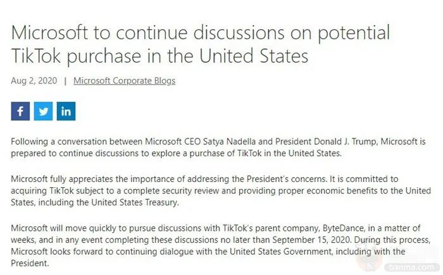The width and height of the screenshot is (443, 275).
Task: Click the name Donald J. Trump
Action: pos(356,142)
